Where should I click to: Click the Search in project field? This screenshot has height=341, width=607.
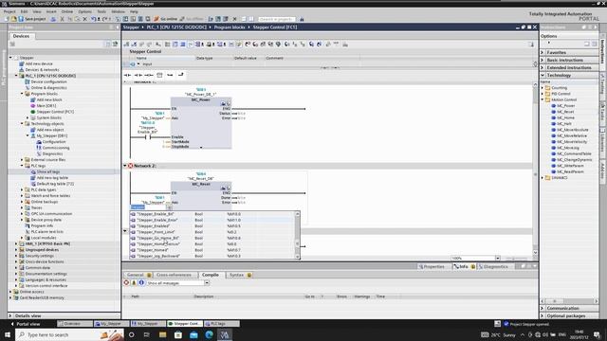click(277, 19)
